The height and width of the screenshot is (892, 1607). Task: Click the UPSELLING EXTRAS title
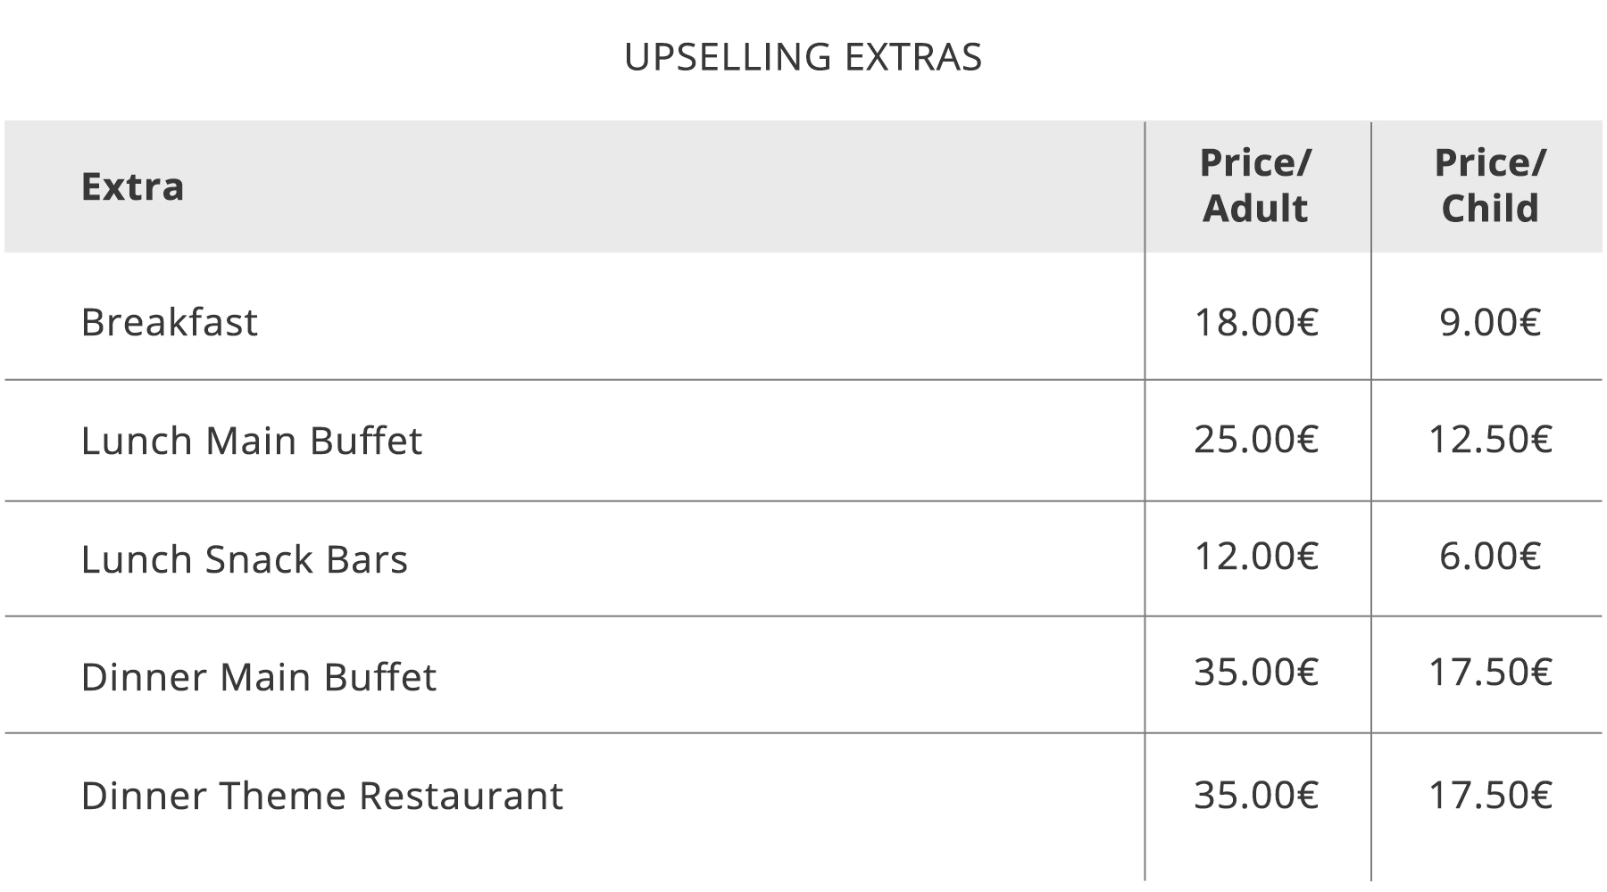point(803,57)
